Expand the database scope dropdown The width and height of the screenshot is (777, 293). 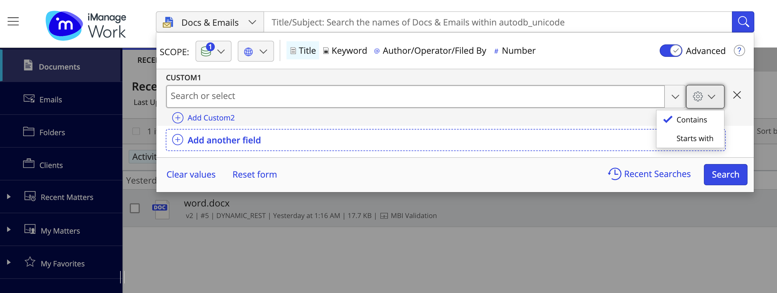(213, 51)
